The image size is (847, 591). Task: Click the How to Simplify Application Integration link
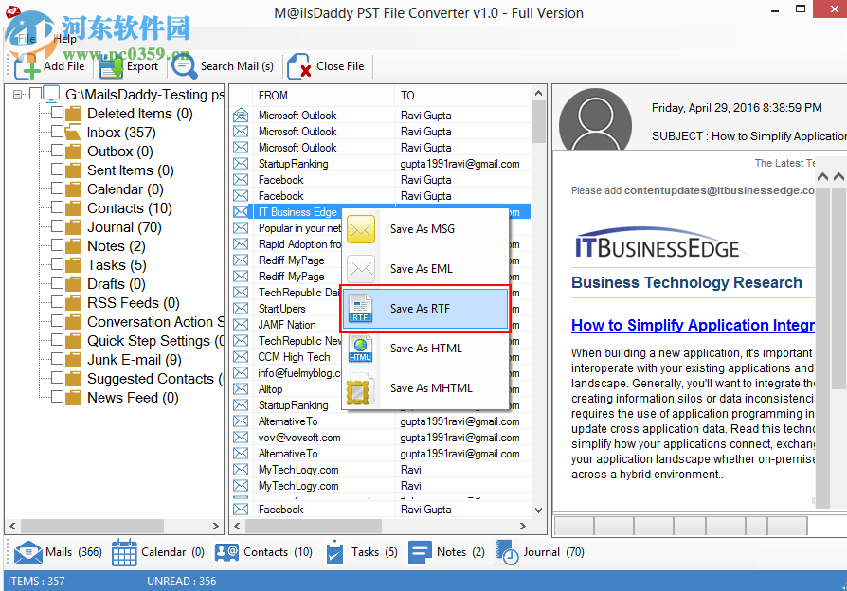pos(693,325)
